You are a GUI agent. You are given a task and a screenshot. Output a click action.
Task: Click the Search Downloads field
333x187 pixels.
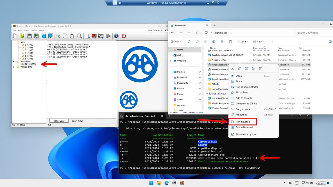click(x=314, y=33)
